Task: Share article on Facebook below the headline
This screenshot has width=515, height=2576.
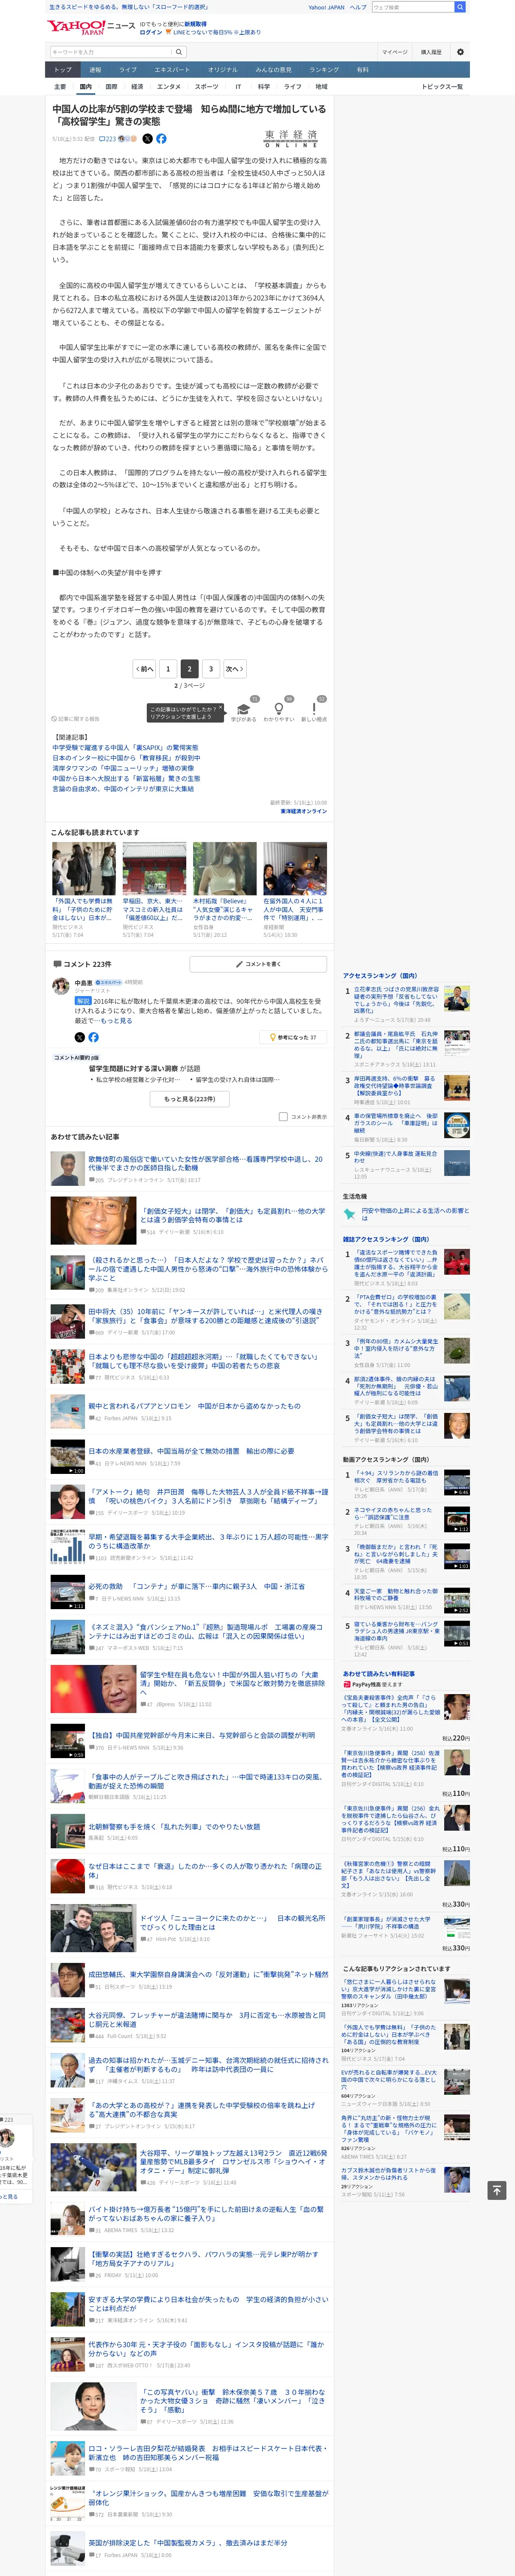Action: tap(161, 139)
